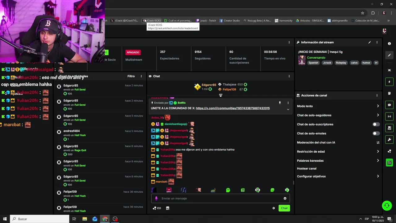Image resolution: width=396 pixels, height=223 pixels.
Task: Open the X community link in pinned message
Action: click(233, 108)
